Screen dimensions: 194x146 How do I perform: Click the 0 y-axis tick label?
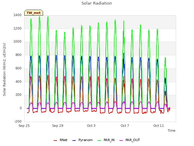(21, 108)
